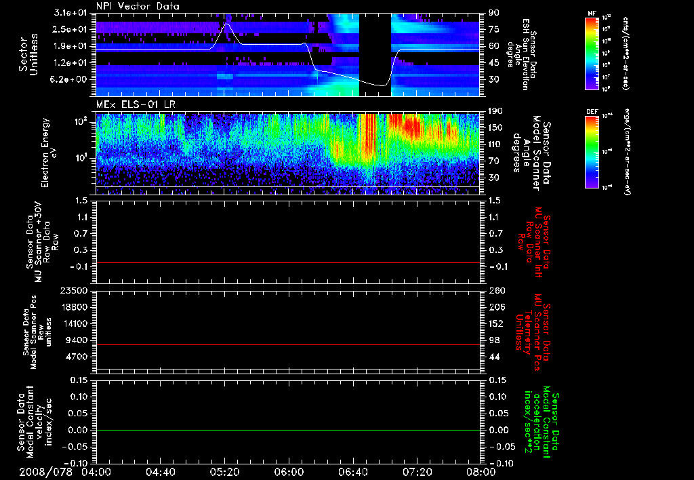This screenshot has height=480, width=694.
Task: Click the '06:00' time tick label
Action: coord(289,472)
